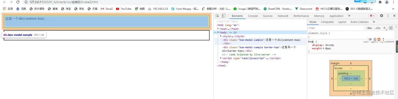Select the box-model-sample border-box div node
398x99 pixels.
[259, 49]
